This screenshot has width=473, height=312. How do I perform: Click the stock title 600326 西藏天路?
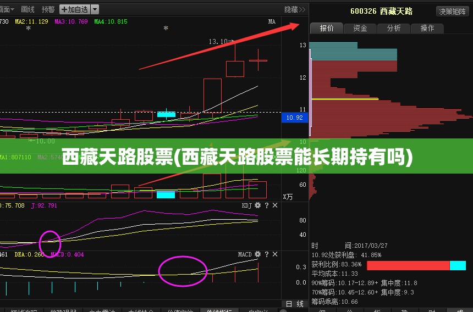[x=381, y=12]
